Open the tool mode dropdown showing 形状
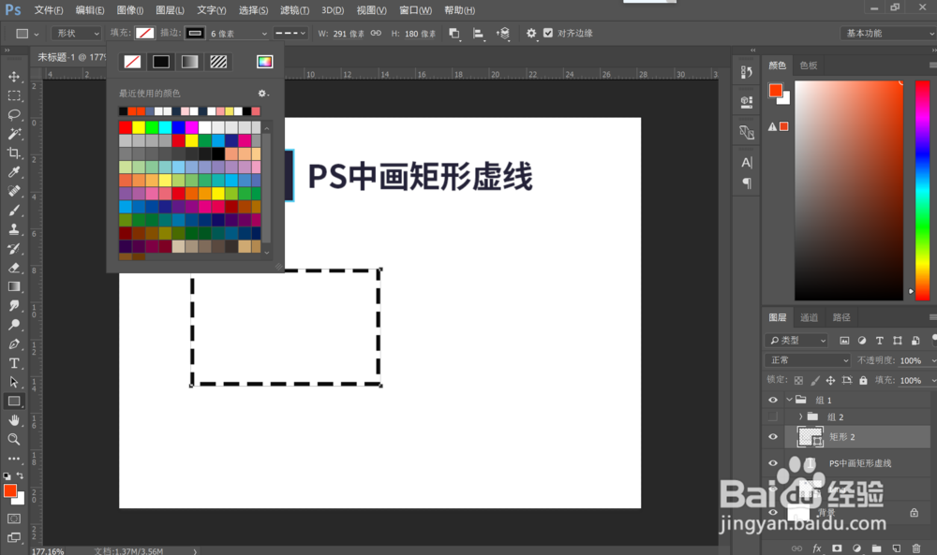937x555 pixels. [75, 33]
